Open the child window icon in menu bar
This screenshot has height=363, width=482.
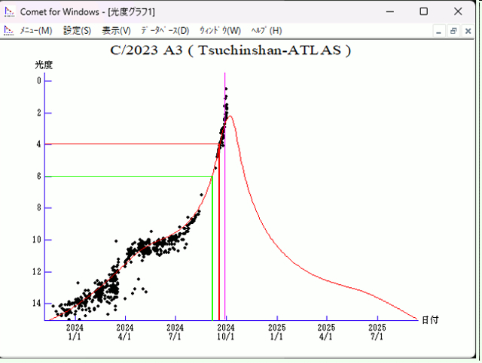pos(9,31)
